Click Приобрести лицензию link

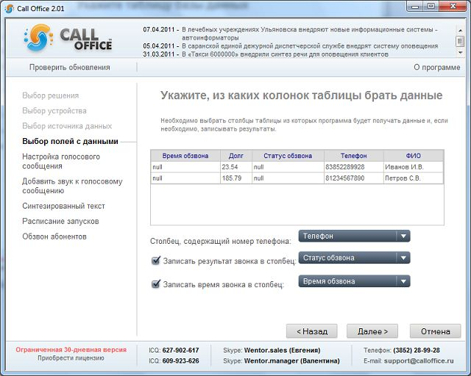click(x=71, y=358)
